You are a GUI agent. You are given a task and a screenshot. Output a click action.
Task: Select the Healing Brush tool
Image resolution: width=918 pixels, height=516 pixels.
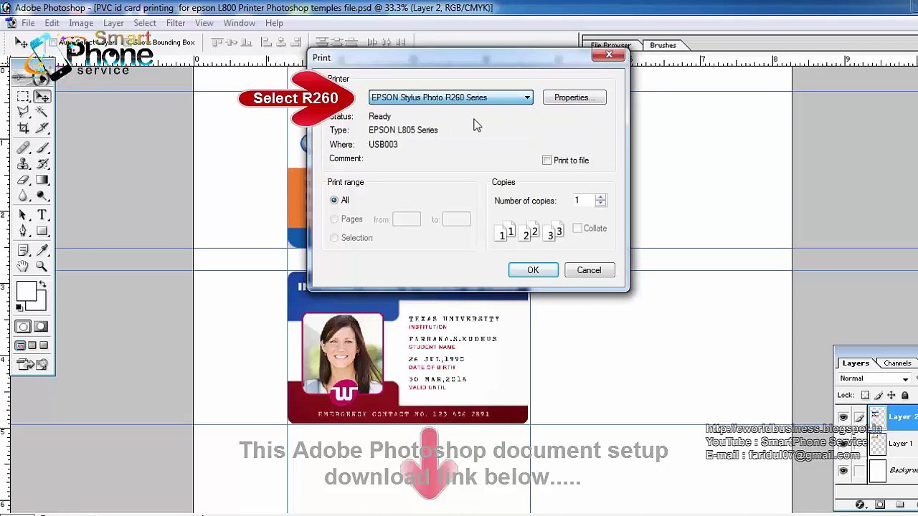tap(23, 148)
